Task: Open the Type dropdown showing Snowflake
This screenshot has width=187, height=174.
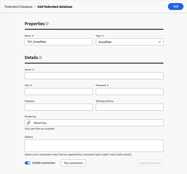Action: [129, 42]
